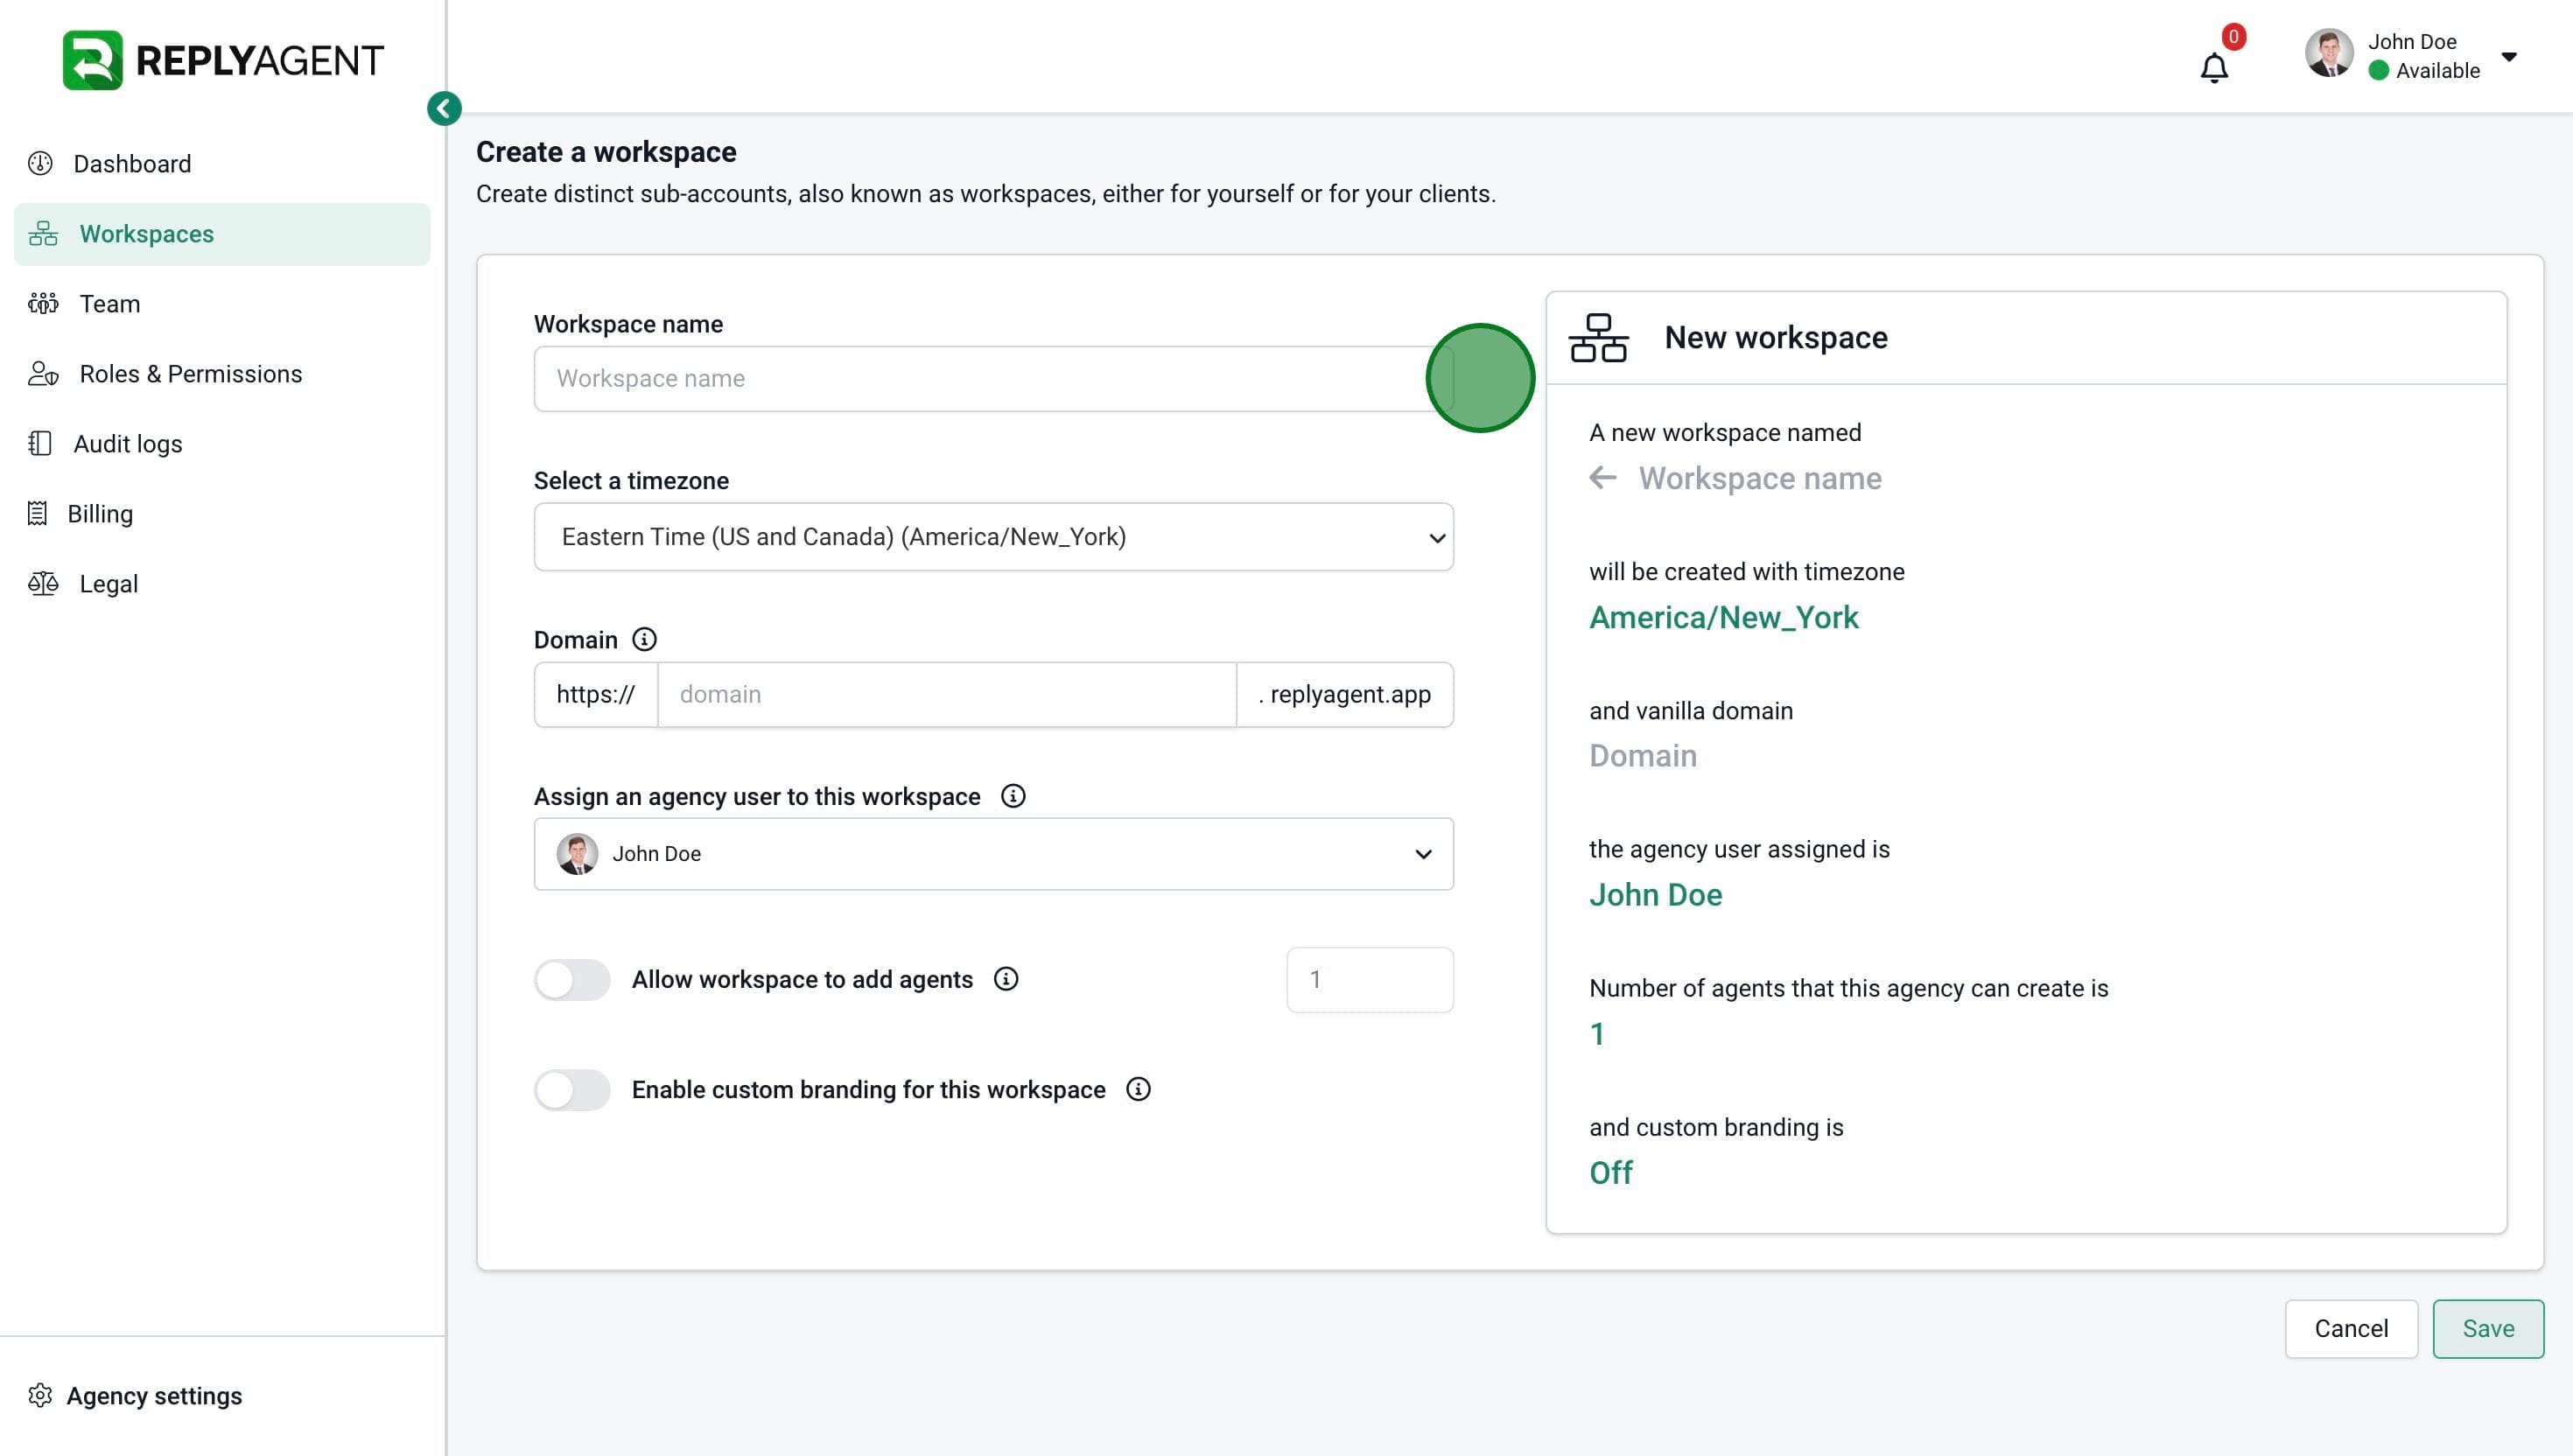This screenshot has width=2573, height=1456.
Task: Click John Doe's profile avatar in the header
Action: click(2329, 54)
